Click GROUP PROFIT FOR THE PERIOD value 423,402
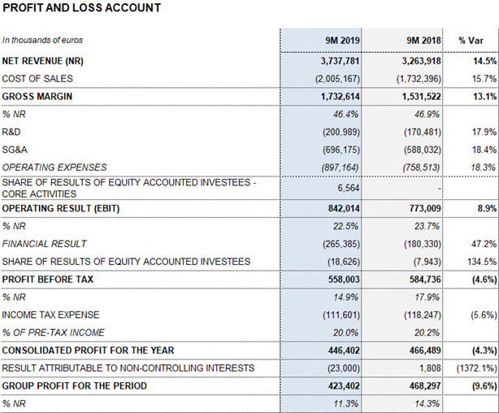This screenshot has width=499, height=413. coord(344,386)
